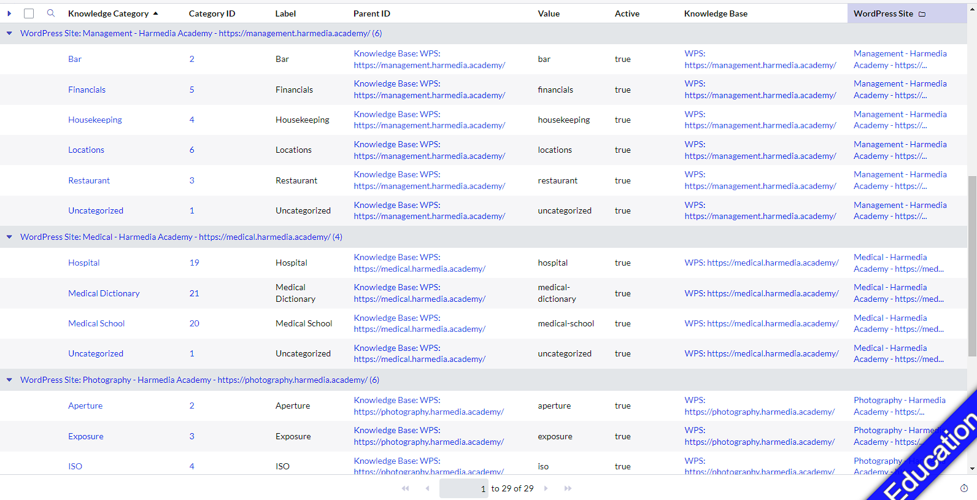Jump to last page of results
The height and width of the screenshot is (500, 977).
(568, 488)
